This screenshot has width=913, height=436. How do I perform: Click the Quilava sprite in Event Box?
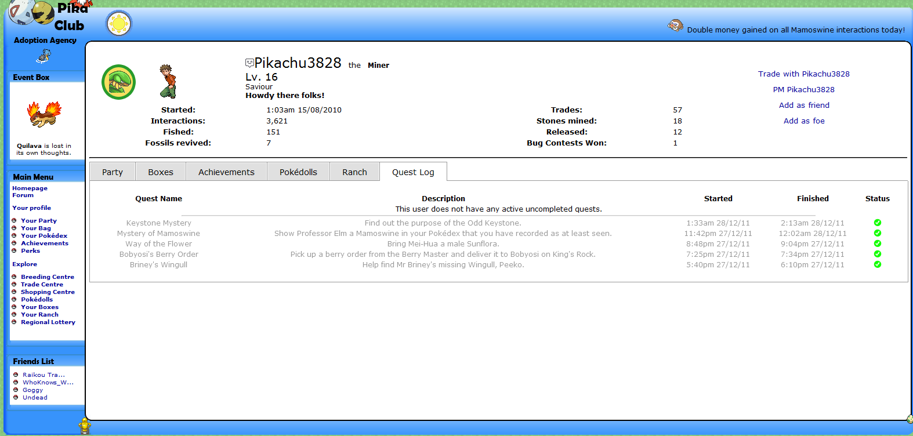click(45, 114)
